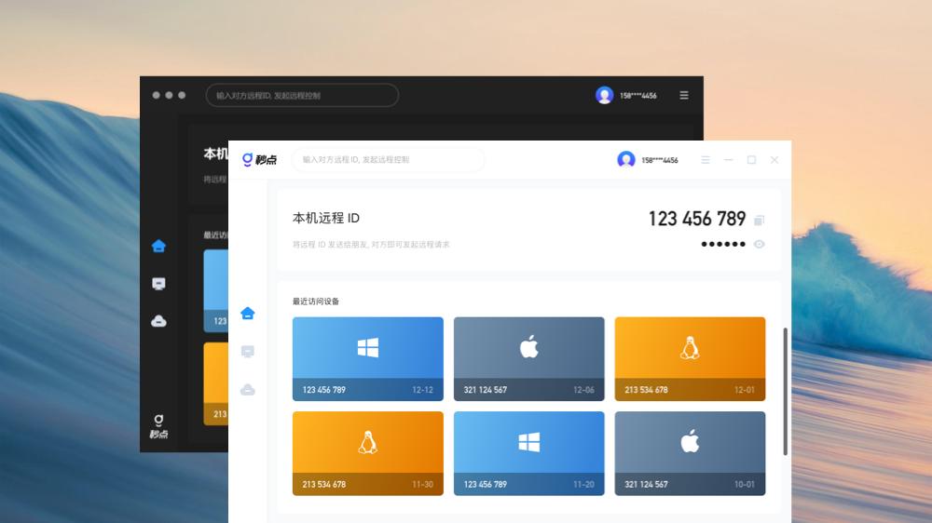This screenshot has width=932, height=523.
Task: Click the 最近访问设备 heading in the light window
Action: (316, 301)
